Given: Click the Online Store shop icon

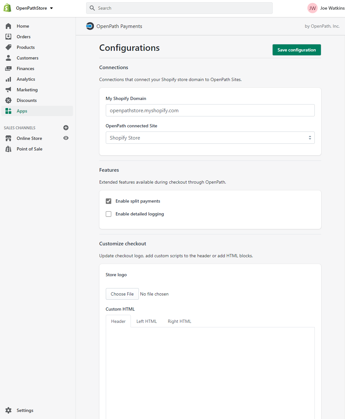Looking at the screenshot, I should pos(8,138).
